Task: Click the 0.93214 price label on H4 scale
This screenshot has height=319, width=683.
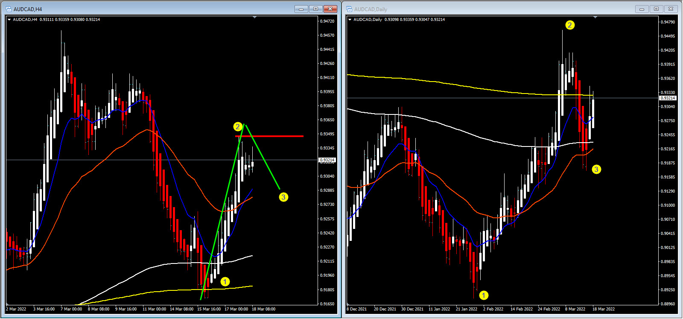Action: (x=327, y=160)
